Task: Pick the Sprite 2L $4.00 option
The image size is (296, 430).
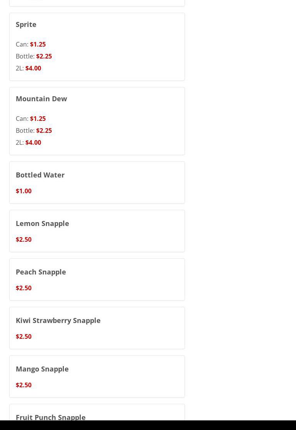Action: (x=28, y=68)
